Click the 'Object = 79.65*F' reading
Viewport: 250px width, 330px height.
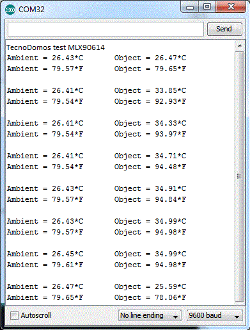[150, 69]
